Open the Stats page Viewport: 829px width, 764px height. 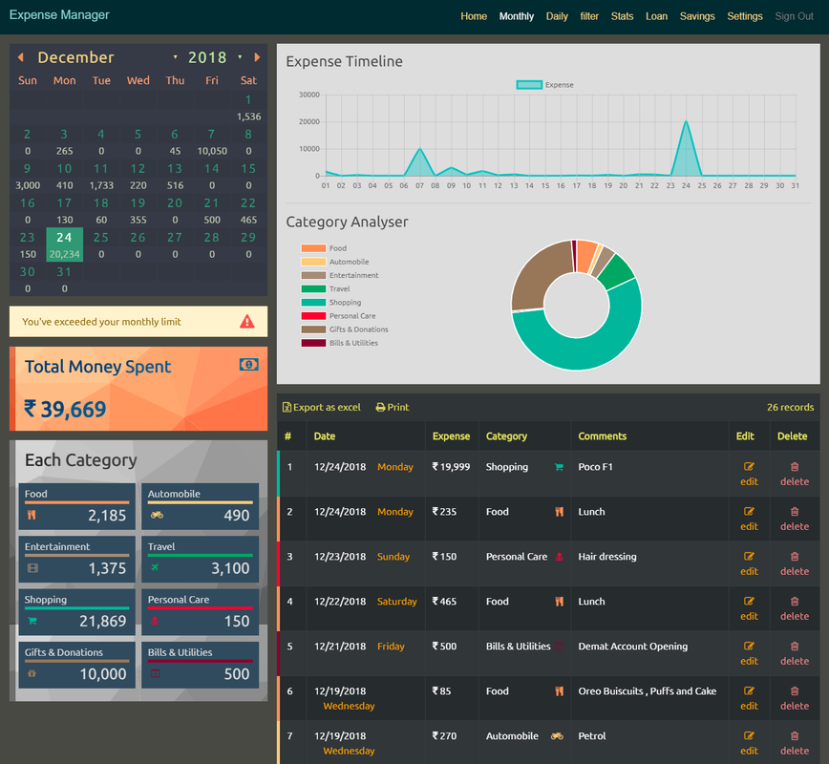[x=622, y=16]
